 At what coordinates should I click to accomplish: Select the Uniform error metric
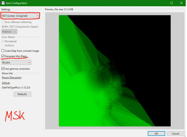click(3, 45)
